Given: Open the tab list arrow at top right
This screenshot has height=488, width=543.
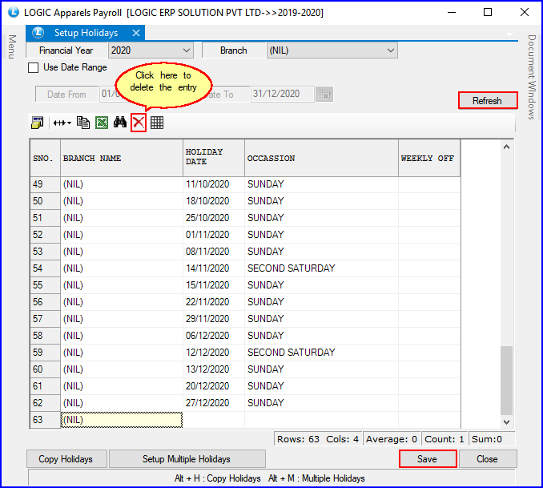Looking at the screenshot, I should 509,34.
